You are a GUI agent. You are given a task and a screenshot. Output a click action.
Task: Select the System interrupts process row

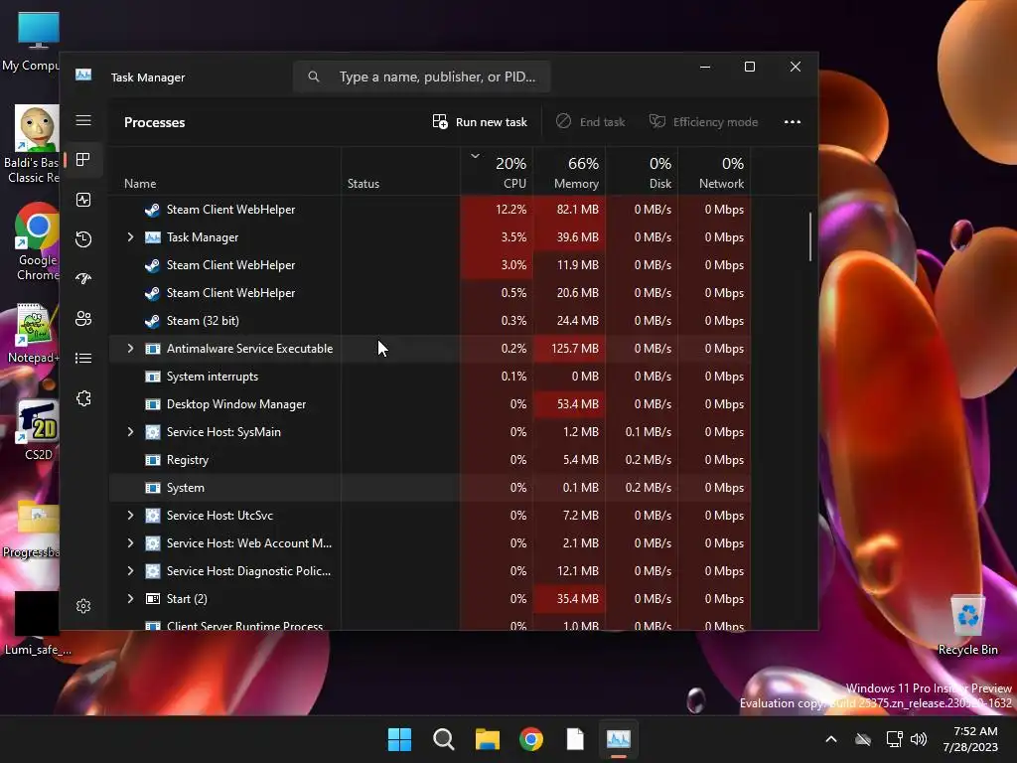click(x=430, y=377)
